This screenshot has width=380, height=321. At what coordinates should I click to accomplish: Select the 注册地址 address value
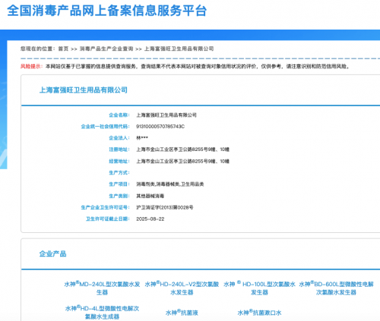182,149
